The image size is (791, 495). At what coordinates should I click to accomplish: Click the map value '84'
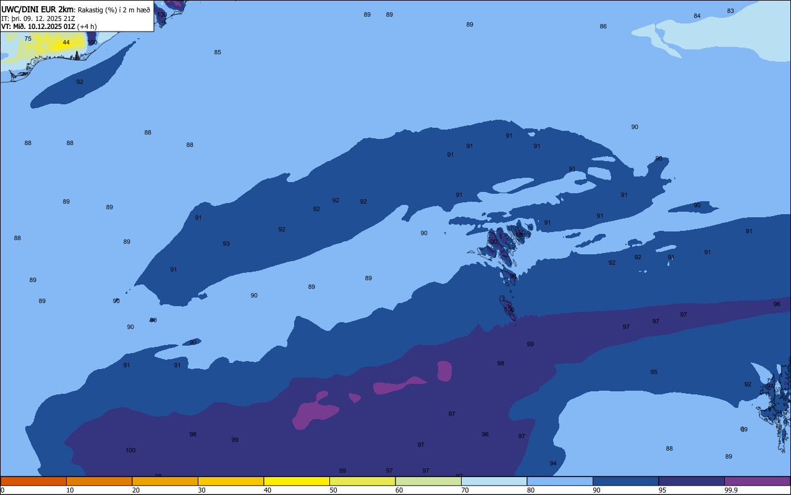click(x=697, y=16)
